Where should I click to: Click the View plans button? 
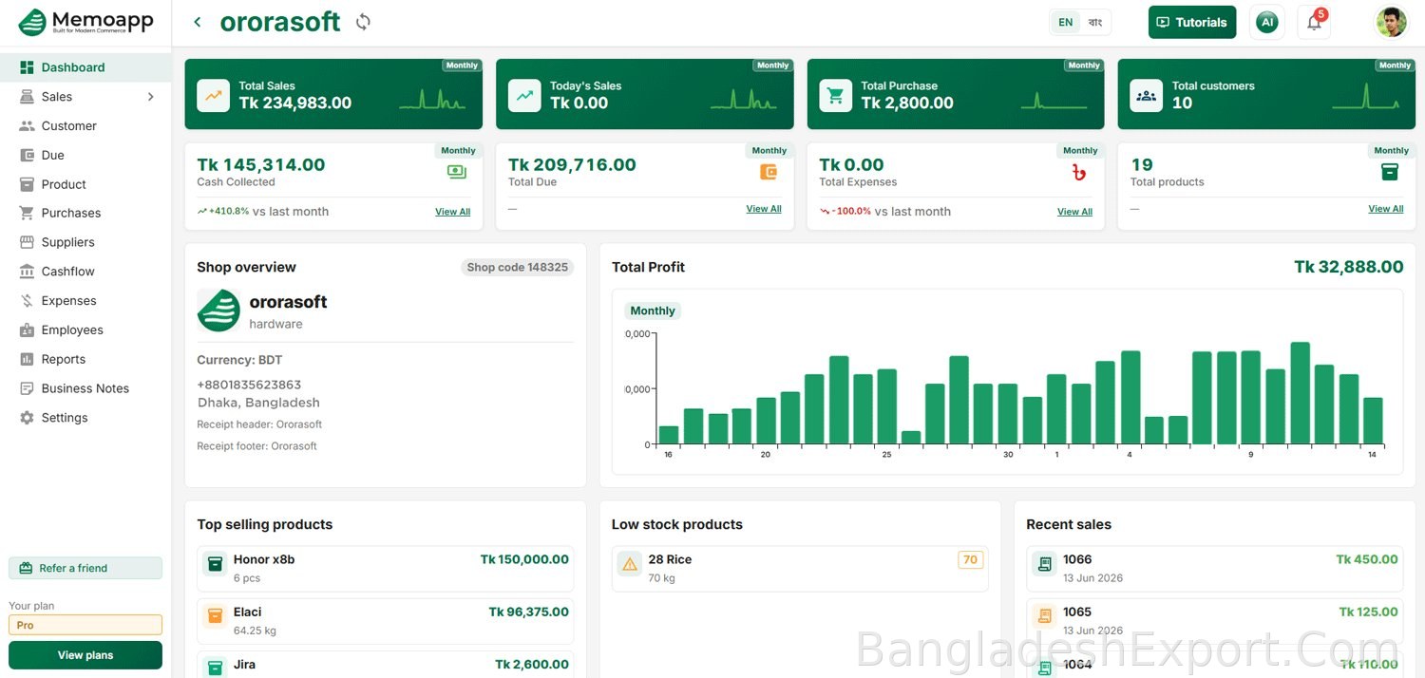pyautogui.click(x=85, y=655)
